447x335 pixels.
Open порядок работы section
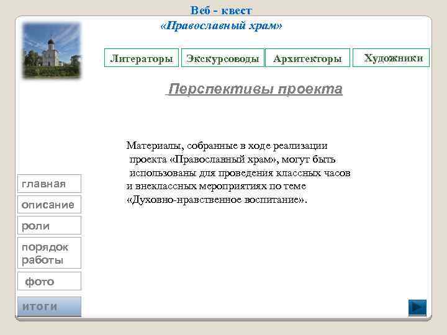click(49, 253)
